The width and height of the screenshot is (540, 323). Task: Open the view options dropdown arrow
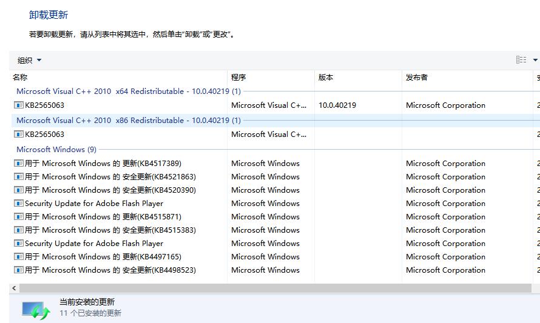tap(535, 60)
